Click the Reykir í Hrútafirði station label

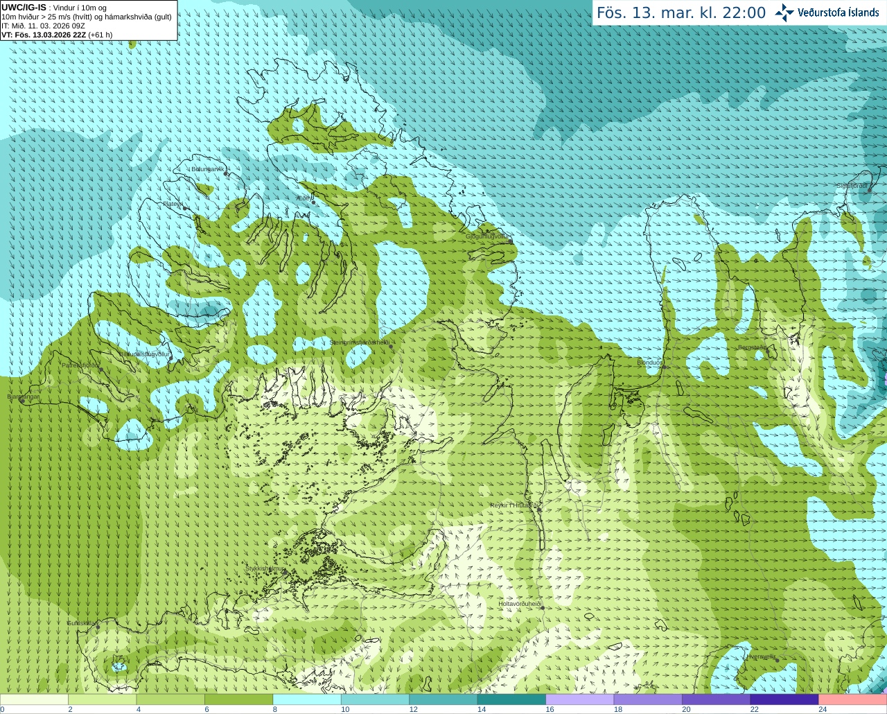tap(514, 505)
